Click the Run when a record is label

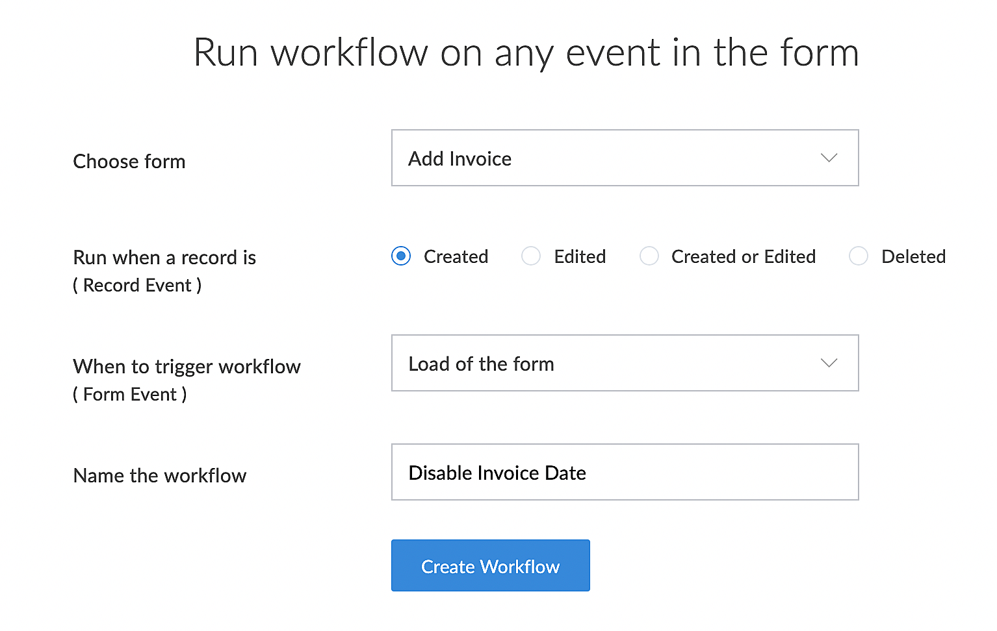164,258
